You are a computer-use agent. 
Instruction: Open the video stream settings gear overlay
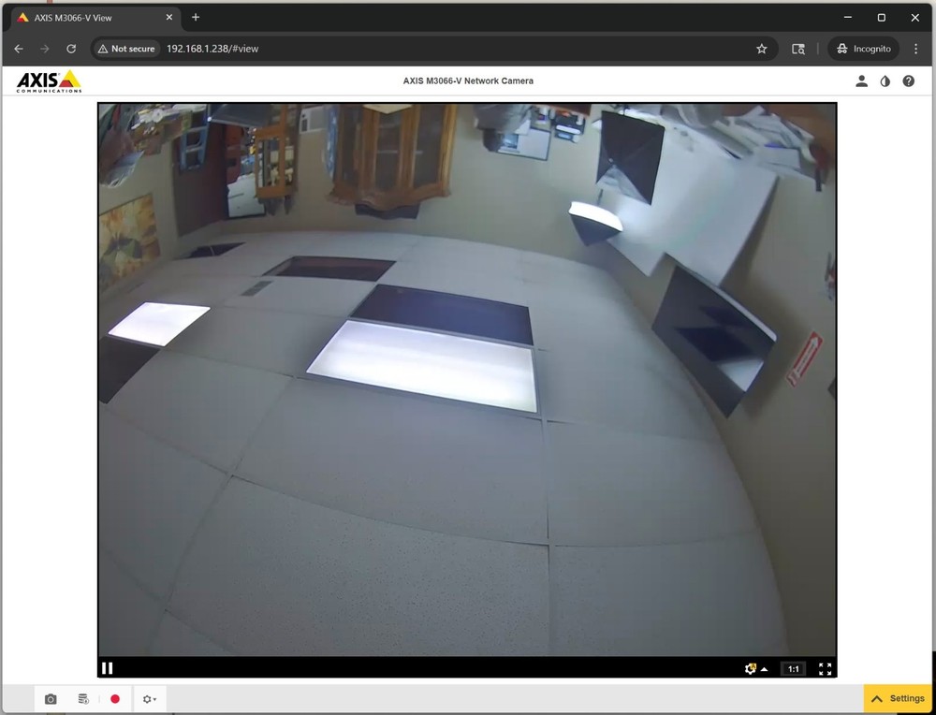pyautogui.click(x=750, y=669)
